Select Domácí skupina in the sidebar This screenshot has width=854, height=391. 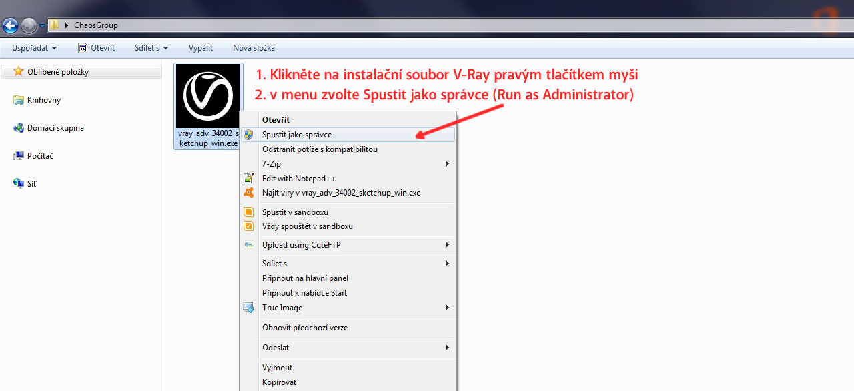(55, 128)
